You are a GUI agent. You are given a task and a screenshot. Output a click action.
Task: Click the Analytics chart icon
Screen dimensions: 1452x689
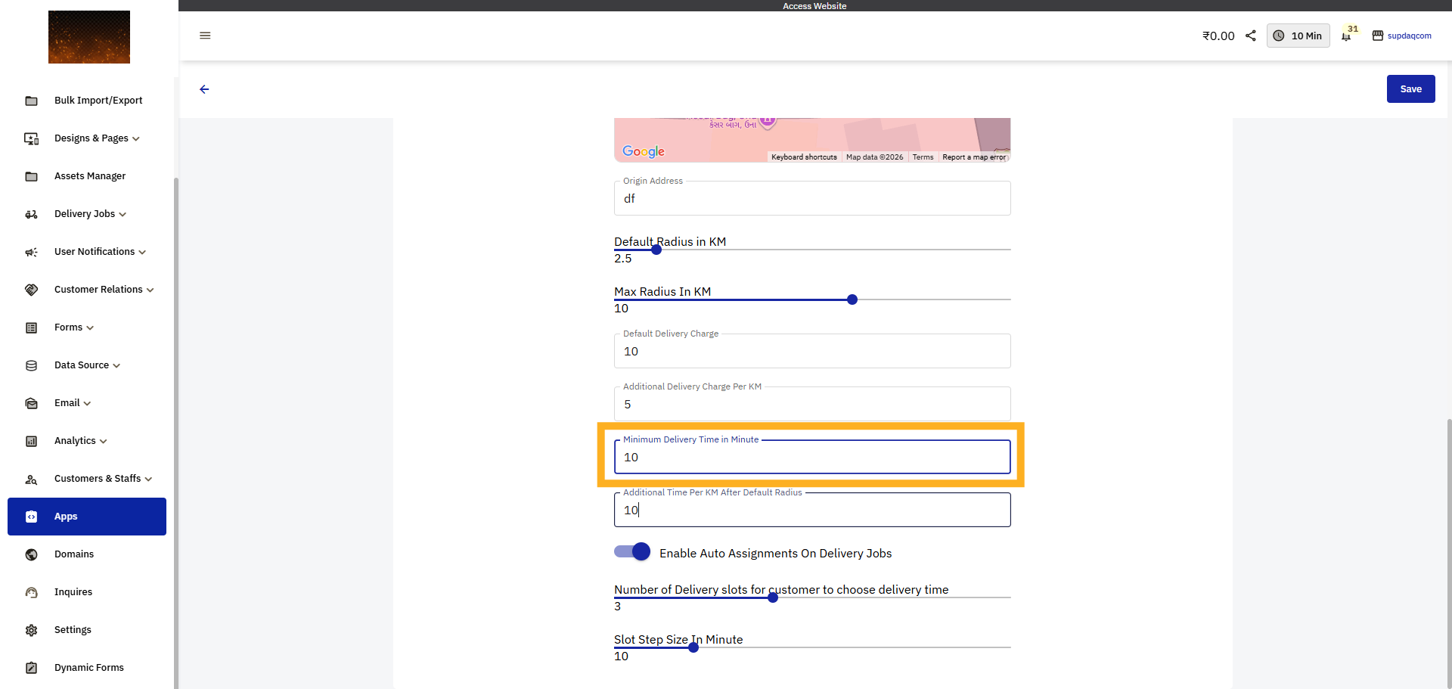click(x=31, y=441)
